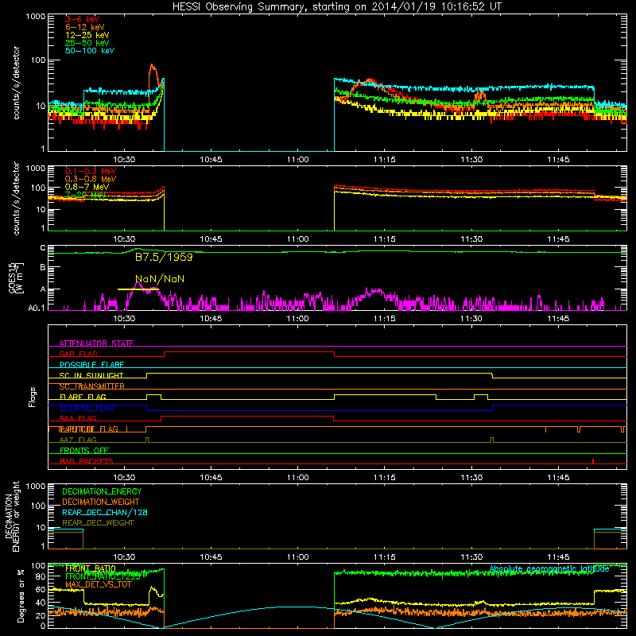Click the B7.5/1959 flare annotation
Image resolution: width=636 pixels, height=636 pixels.
click(164, 257)
